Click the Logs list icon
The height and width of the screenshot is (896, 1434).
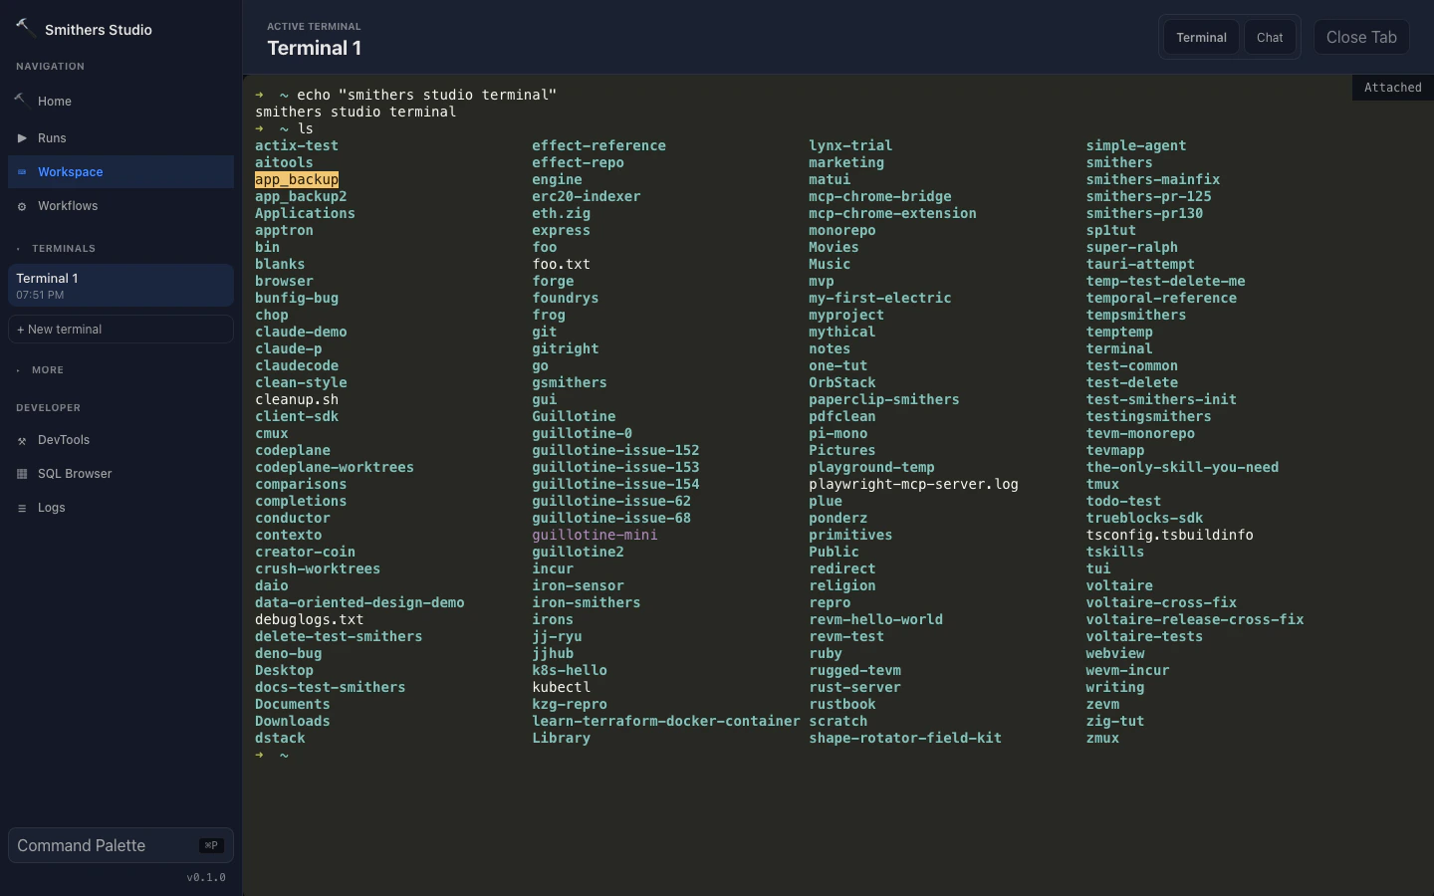coord(22,508)
